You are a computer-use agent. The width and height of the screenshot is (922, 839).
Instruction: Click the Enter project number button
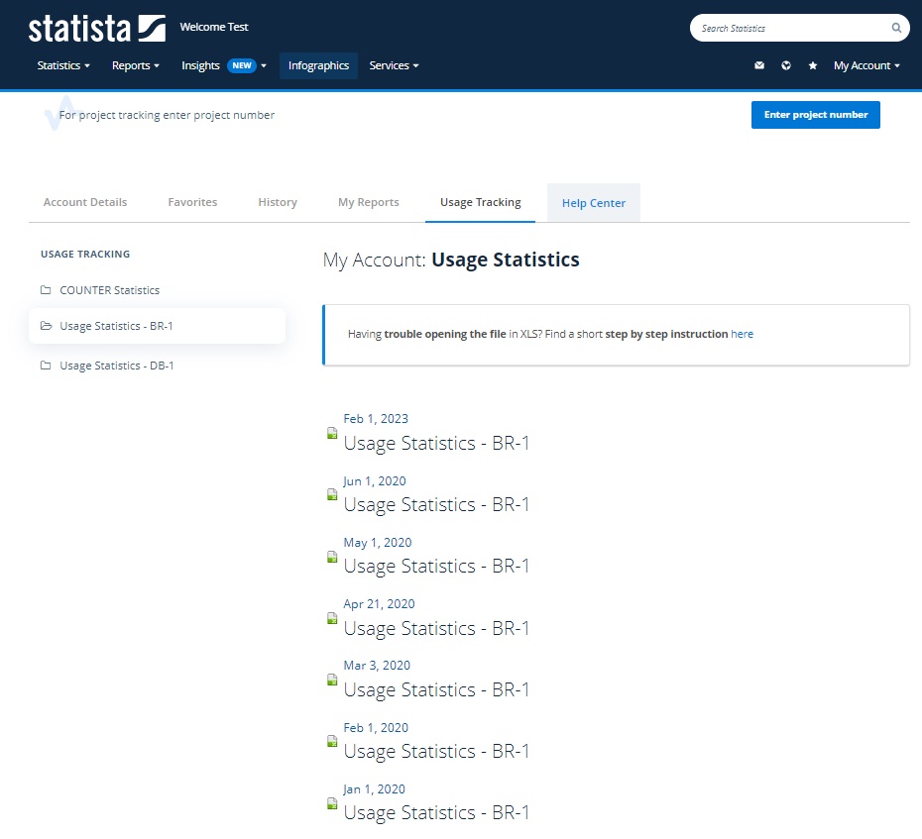pyautogui.click(x=816, y=115)
